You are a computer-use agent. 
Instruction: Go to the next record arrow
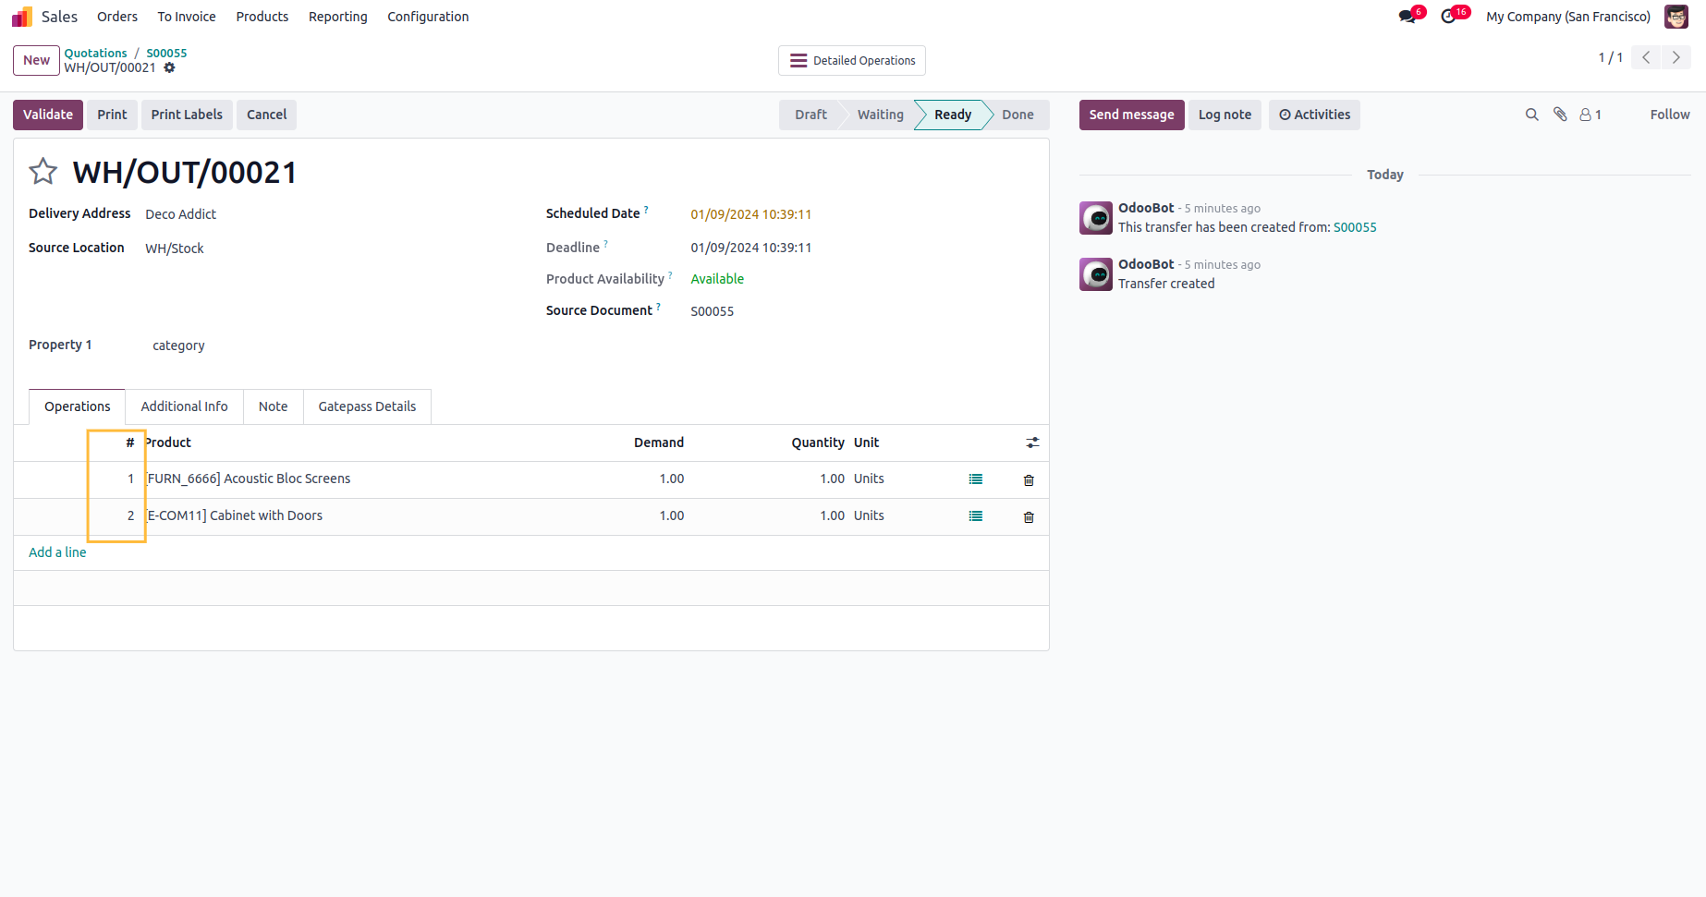(x=1676, y=57)
